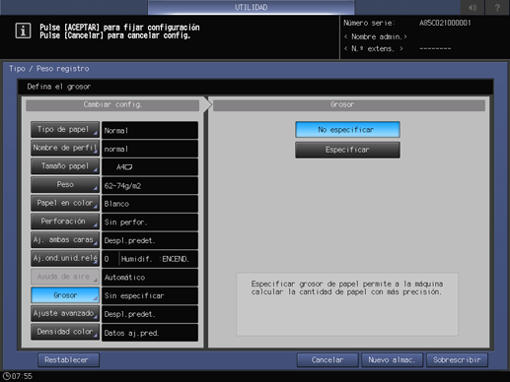Click the info icon beside the message
Image resolution: width=510 pixels, height=382 pixels.
23,32
